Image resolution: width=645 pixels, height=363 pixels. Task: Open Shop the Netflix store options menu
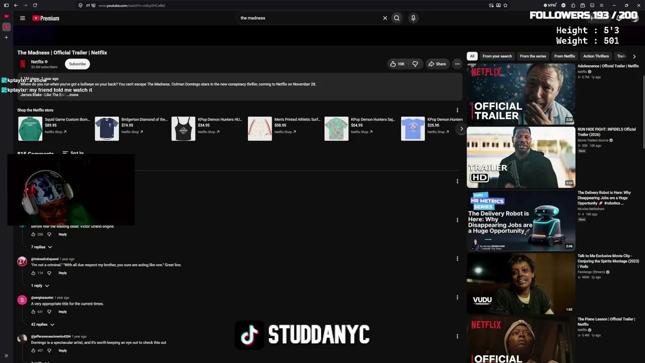(x=458, y=110)
